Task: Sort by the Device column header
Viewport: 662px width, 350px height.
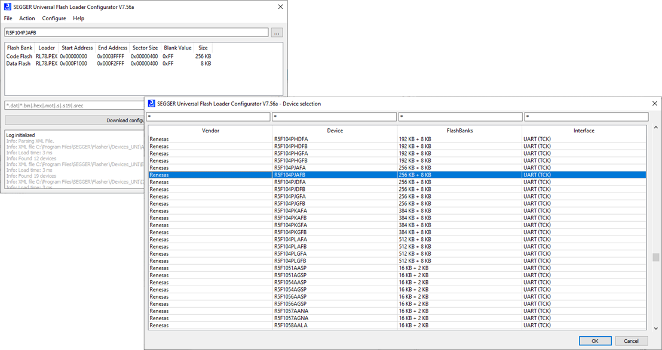Action: click(x=335, y=131)
